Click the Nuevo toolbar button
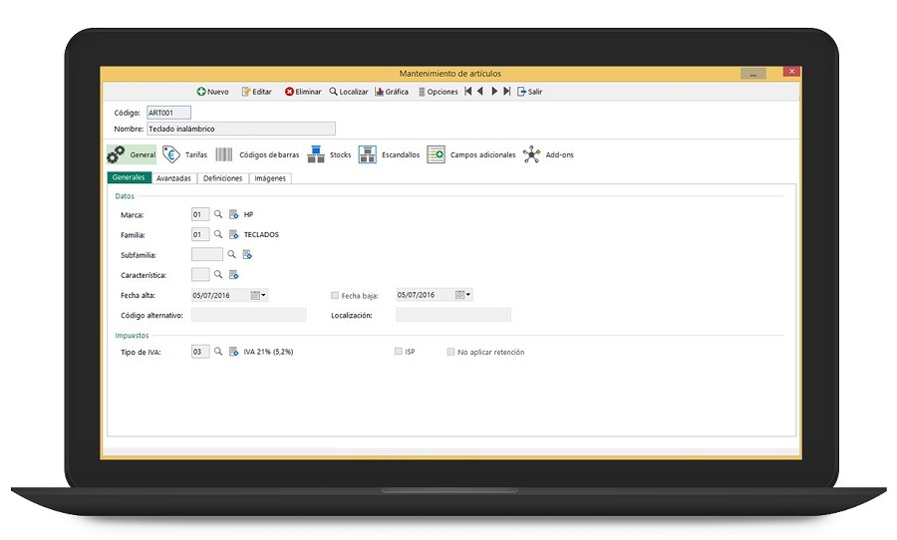Image resolution: width=897 pixels, height=540 pixels. pos(213,92)
